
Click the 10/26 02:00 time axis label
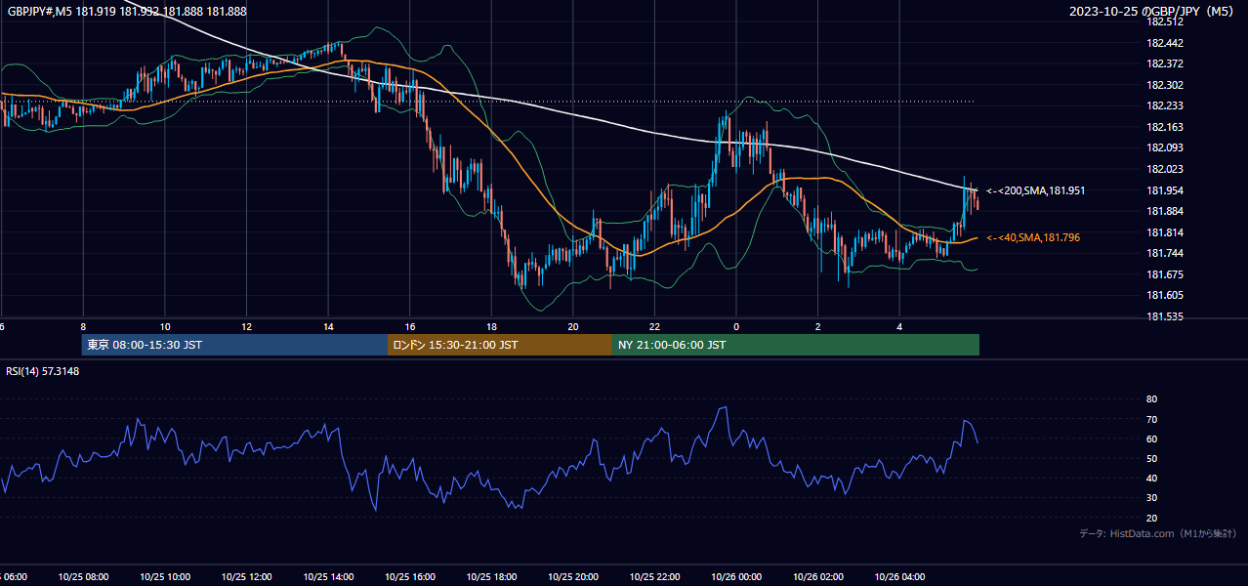[818, 577]
